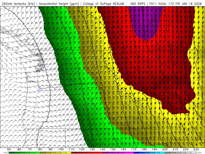The image size is (205, 154).
Task: Click the 180 label on the color scale
Action: point(144,149)
